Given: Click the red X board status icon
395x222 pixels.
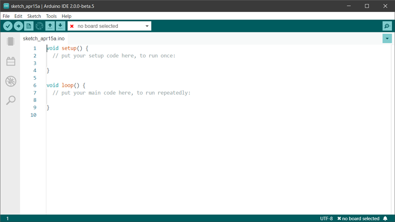Looking at the screenshot, I should point(72,26).
